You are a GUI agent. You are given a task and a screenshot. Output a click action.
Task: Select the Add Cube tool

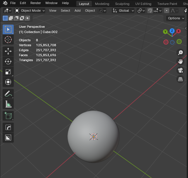coord(8,116)
